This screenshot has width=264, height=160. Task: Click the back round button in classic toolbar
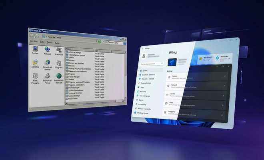pos(32,36)
